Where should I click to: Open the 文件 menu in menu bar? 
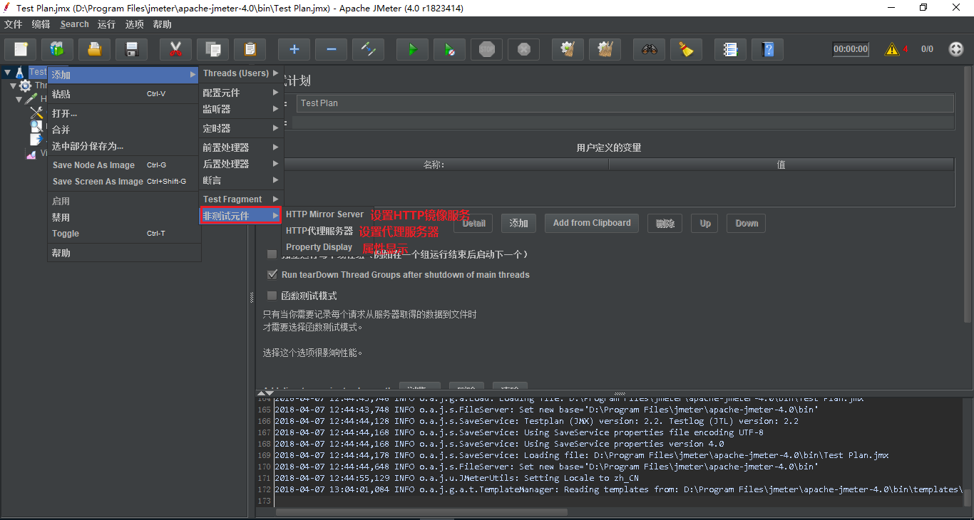point(14,24)
